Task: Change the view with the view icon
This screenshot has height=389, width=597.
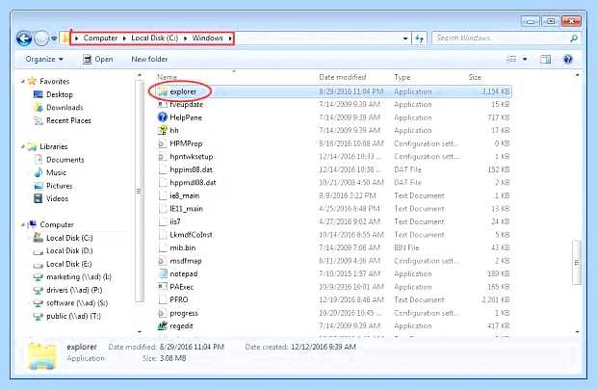Action: [x=511, y=59]
